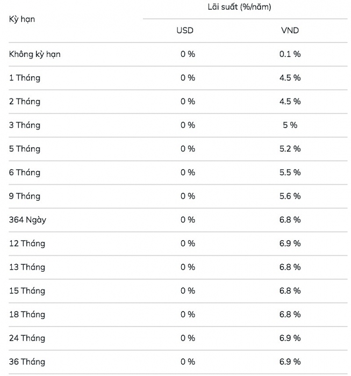Click the "24 Tháng" term label
This screenshot has width=351, height=376.
point(27,338)
